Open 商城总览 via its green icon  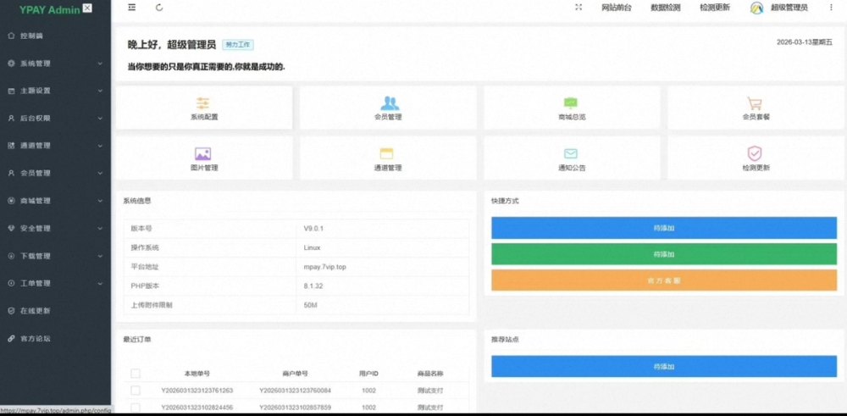pyautogui.click(x=571, y=103)
